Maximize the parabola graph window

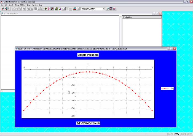(x=171, y=49)
